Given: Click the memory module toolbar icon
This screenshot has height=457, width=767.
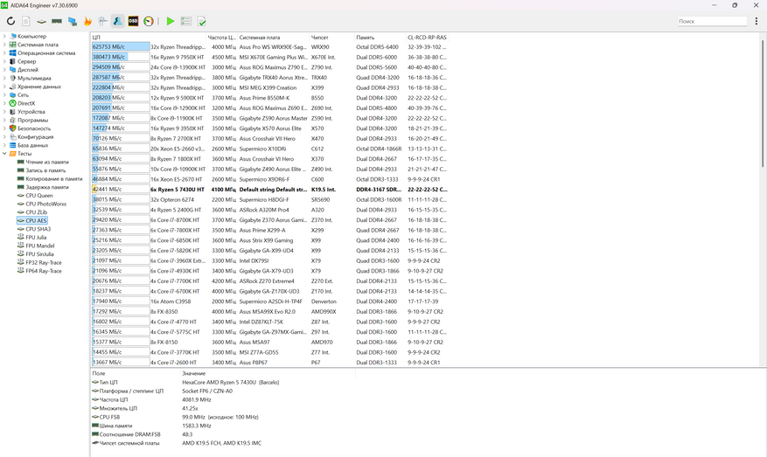Looking at the screenshot, I should pos(57,21).
